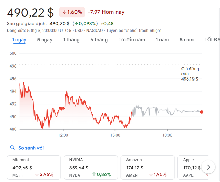Click NVIDIA's green up arrow indicator
Screen dimensions: 220x182
pyautogui.click(x=94, y=174)
